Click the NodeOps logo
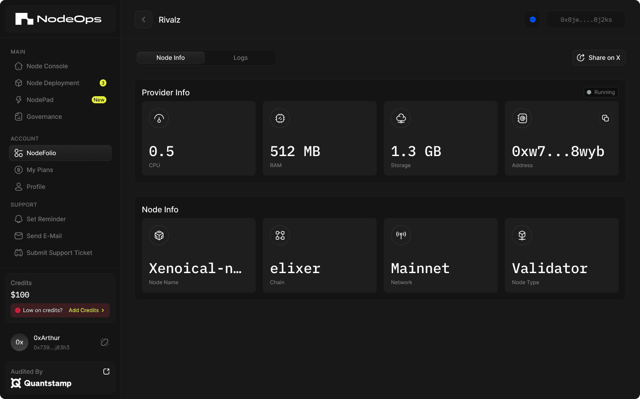 (x=59, y=19)
